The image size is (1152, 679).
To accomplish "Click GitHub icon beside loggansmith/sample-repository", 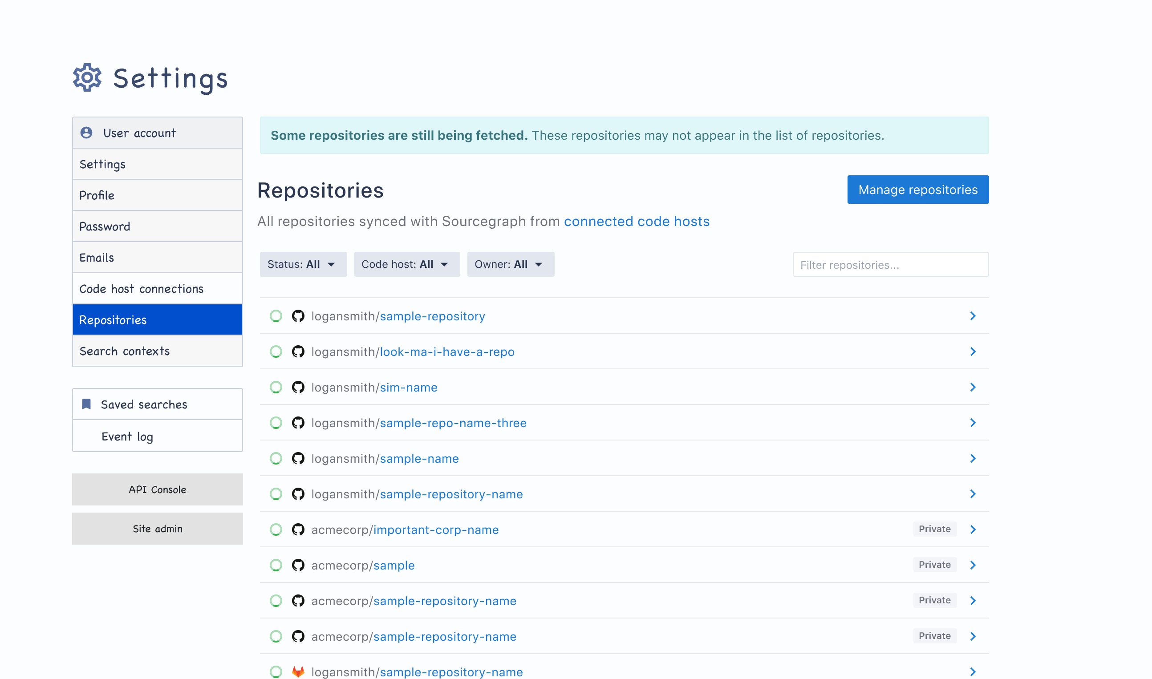I will click(x=298, y=316).
